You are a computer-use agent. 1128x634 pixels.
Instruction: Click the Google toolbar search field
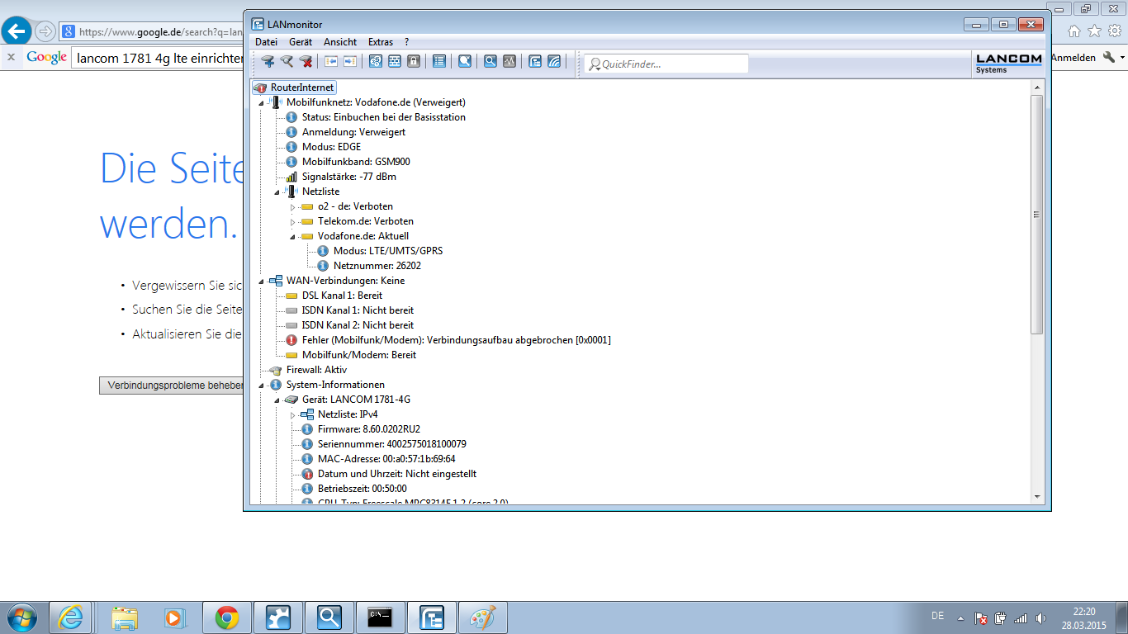(157, 58)
